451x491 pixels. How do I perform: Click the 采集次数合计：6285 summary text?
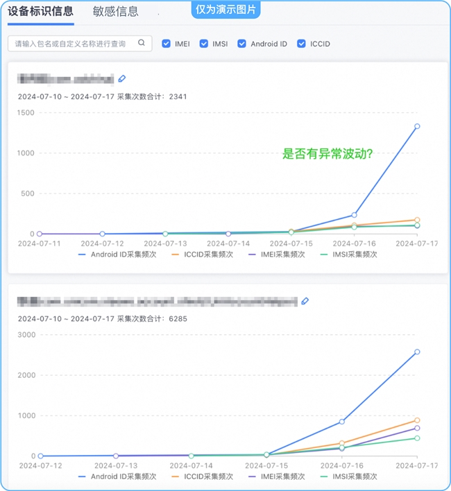tap(152, 319)
